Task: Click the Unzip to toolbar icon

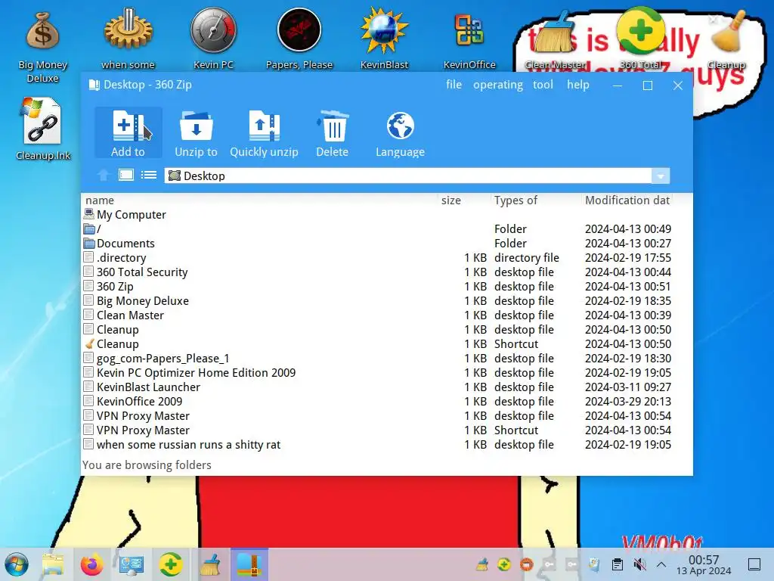Action: pos(196,133)
